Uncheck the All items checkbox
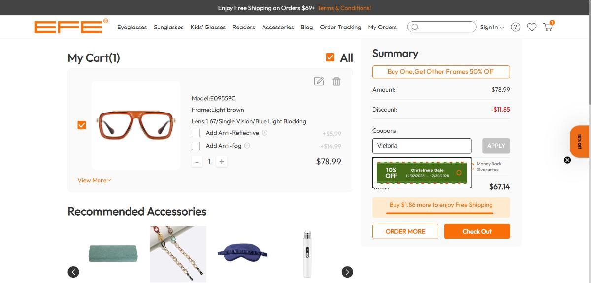This screenshot has width=591, height=283. (330, 57)
